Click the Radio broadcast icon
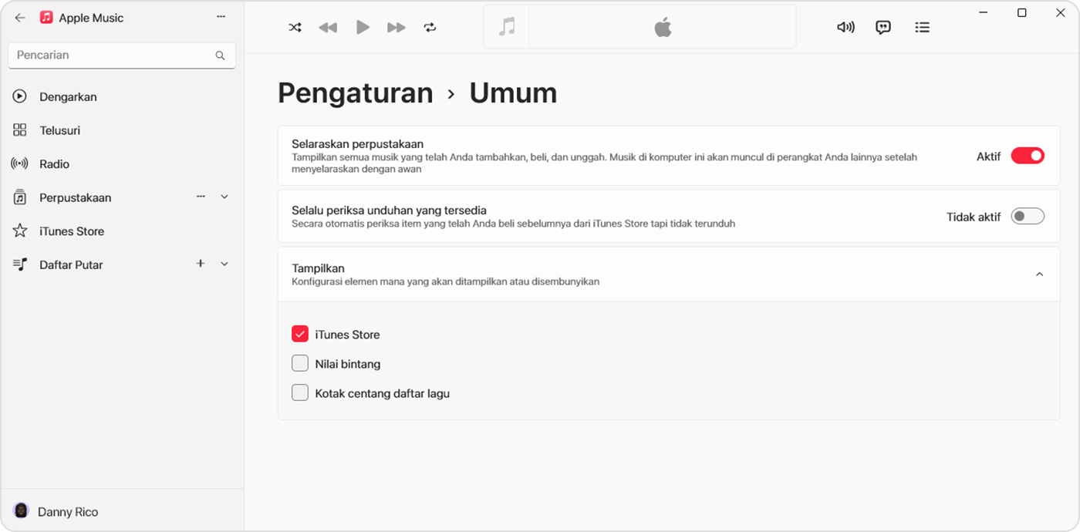 [x=19, y=164]
